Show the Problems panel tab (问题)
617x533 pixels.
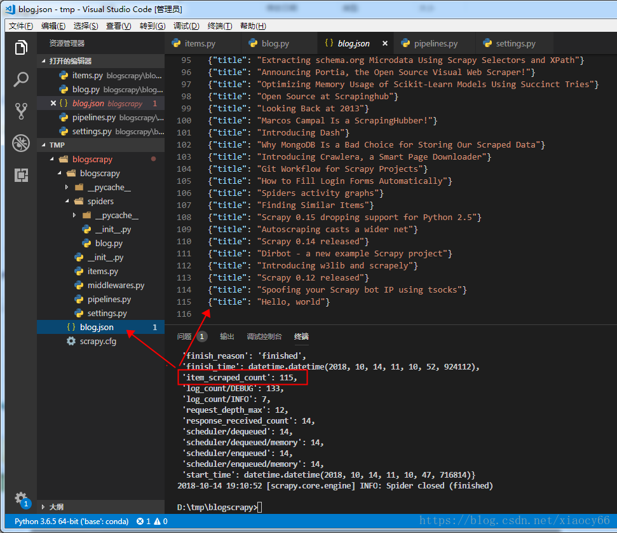point(184,336)
